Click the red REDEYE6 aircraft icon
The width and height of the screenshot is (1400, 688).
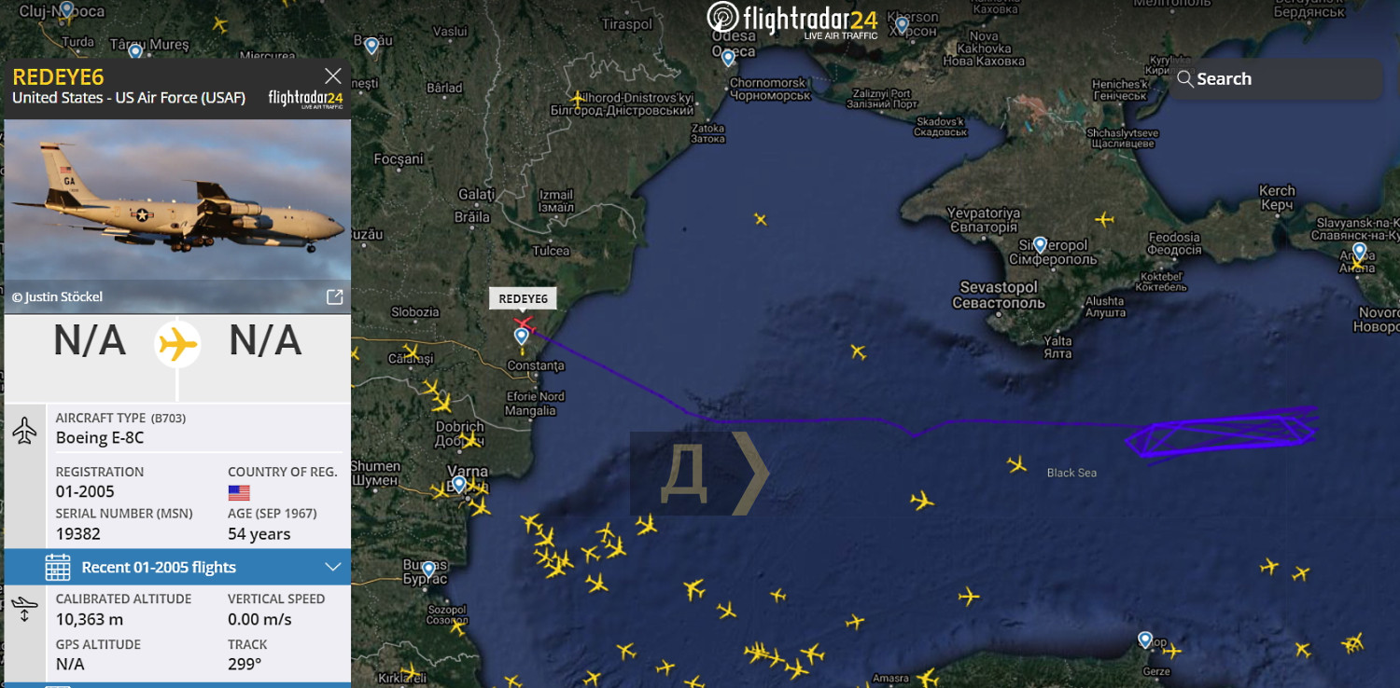tap(524, 323)
